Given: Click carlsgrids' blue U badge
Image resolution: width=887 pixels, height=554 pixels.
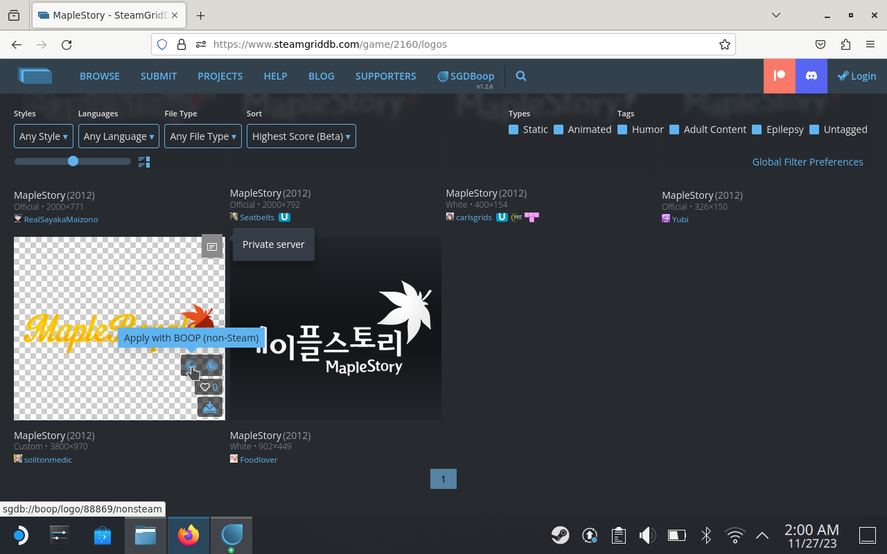Looking at the screenshot, I should 502,217.
